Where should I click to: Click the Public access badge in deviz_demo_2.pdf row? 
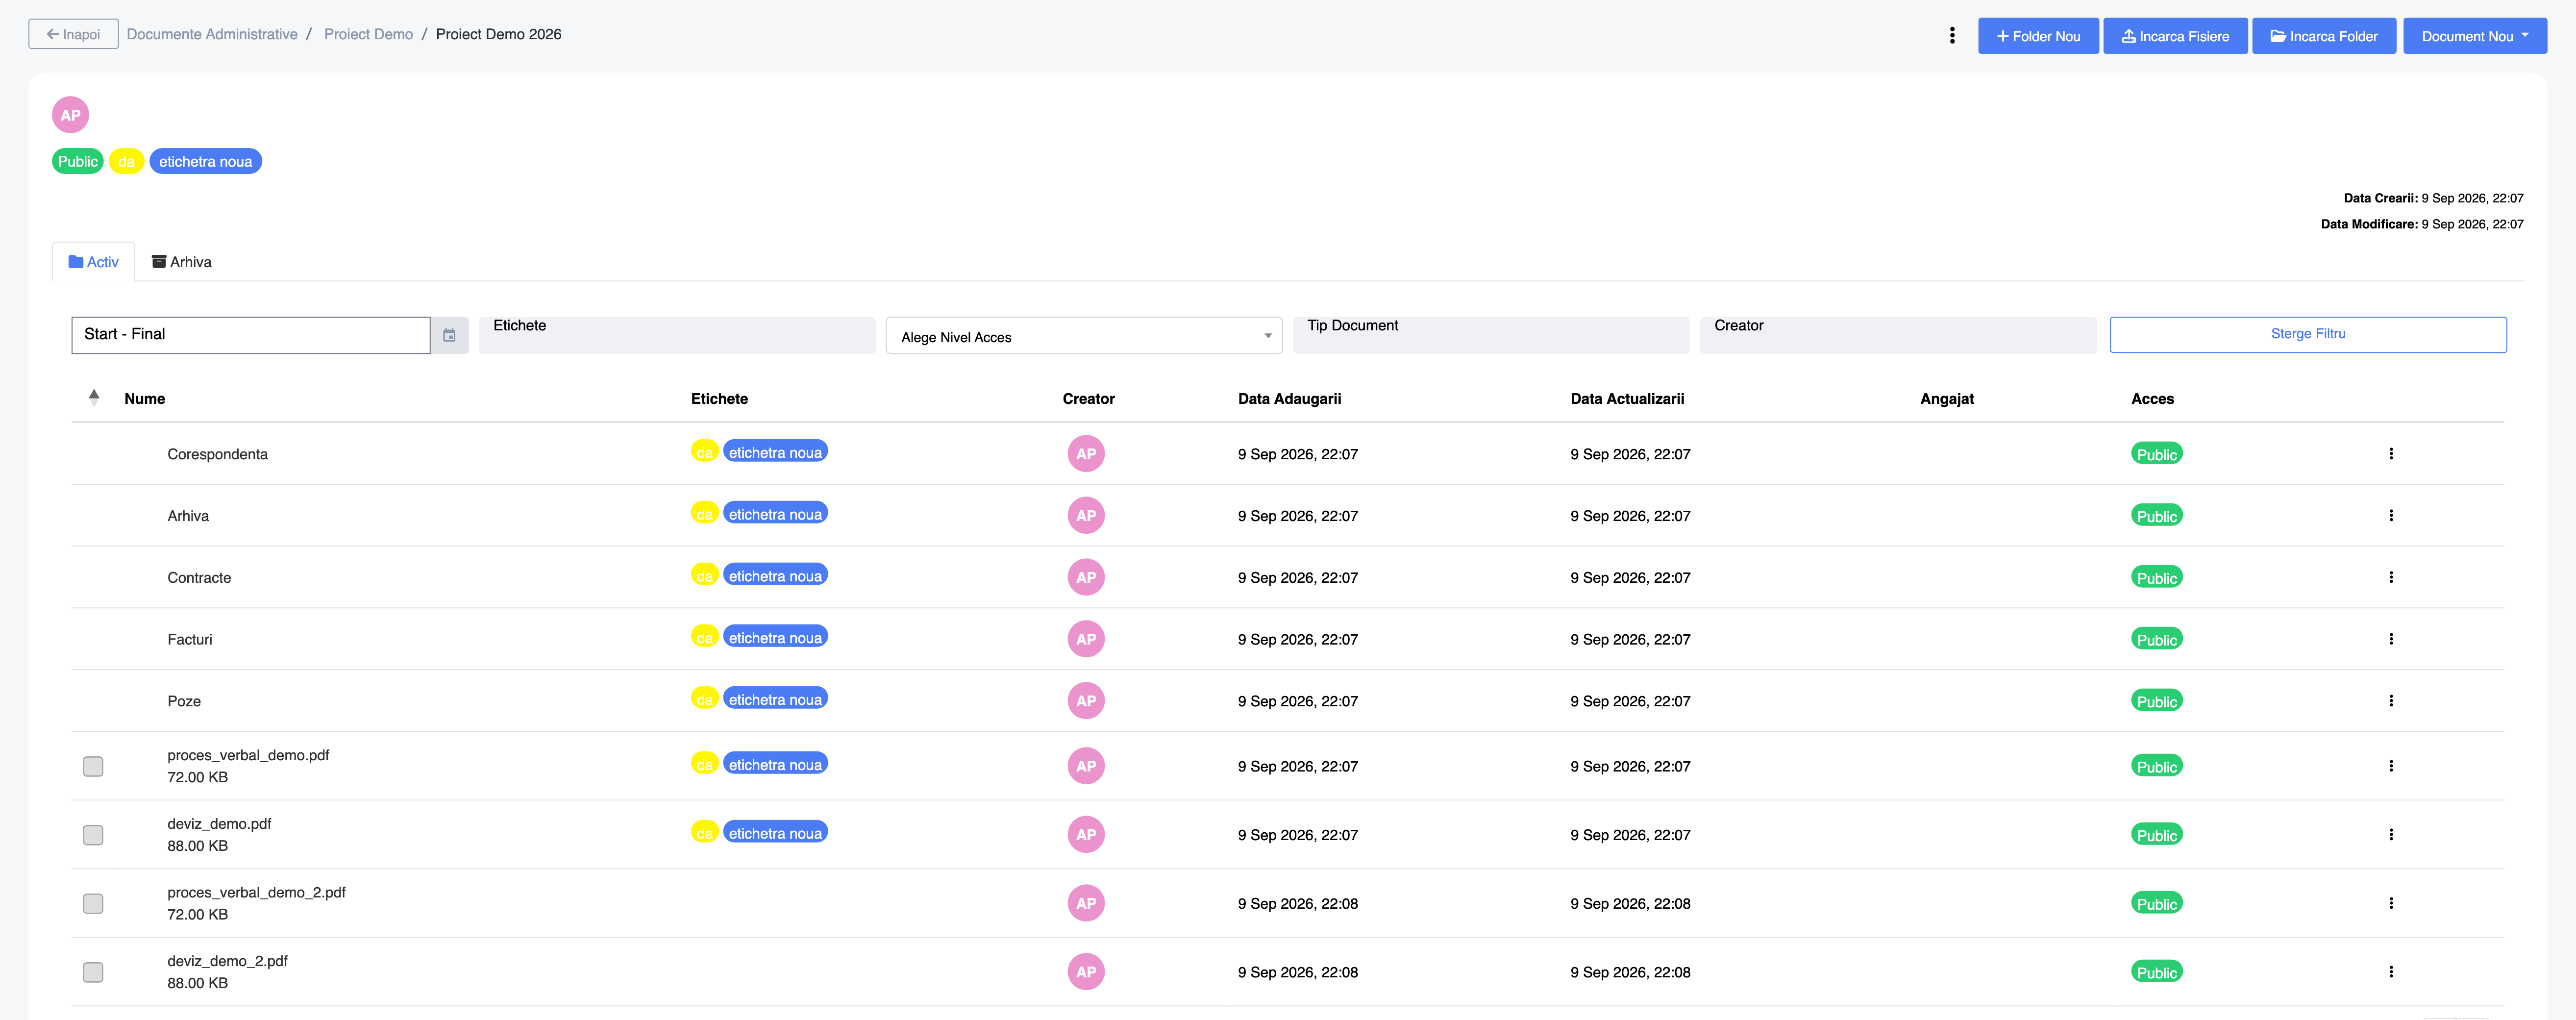[x=2156, y=972]
